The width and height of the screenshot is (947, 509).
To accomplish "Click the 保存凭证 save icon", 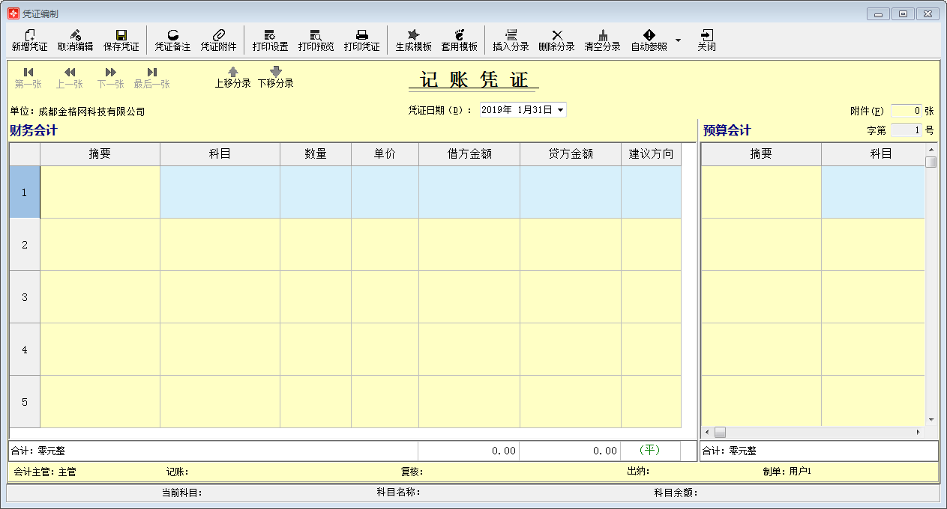I will point(121,35).
